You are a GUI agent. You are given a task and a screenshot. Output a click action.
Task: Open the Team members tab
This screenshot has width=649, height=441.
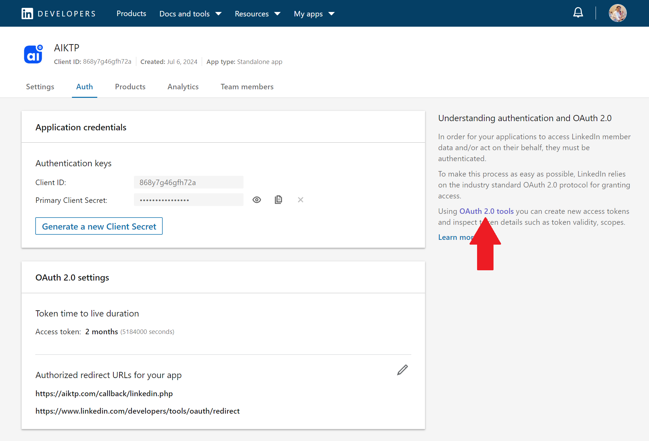click(x=247, y=87)
